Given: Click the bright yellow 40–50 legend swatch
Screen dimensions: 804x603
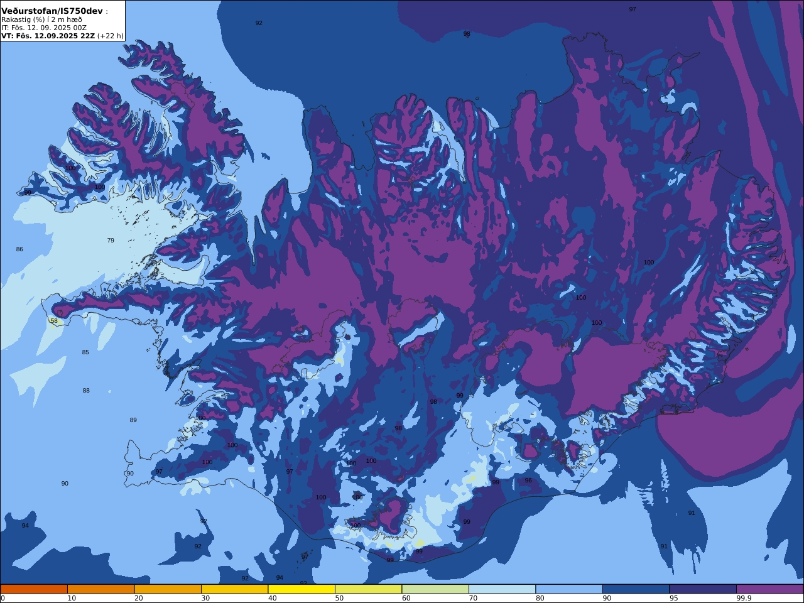Looking at the screenshot, I should pyautogui.click(x=301, y=589).
